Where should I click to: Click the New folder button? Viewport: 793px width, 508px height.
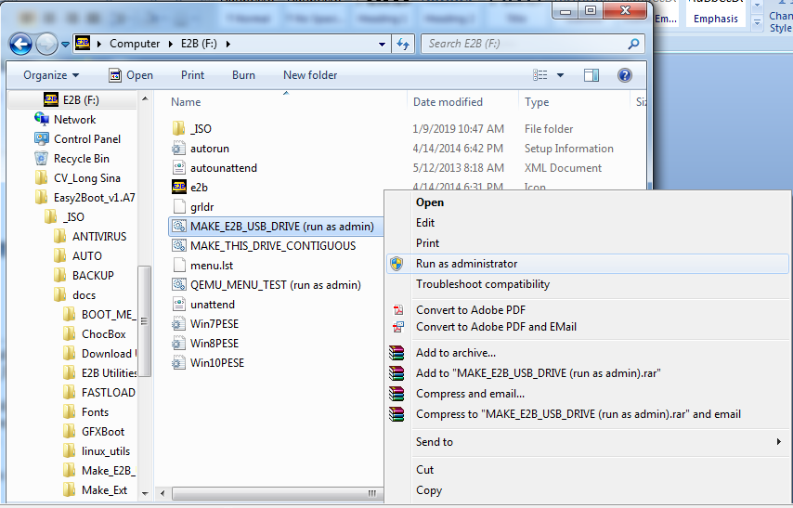pos(310,75)
